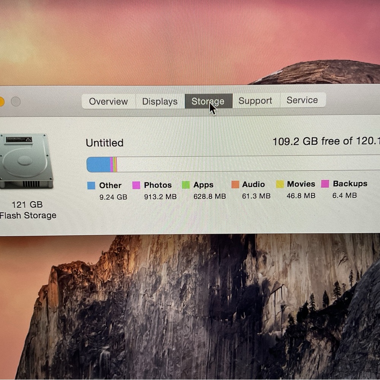Click the "9.24 GB" value
380x380 pixels.
pos(113,197)
